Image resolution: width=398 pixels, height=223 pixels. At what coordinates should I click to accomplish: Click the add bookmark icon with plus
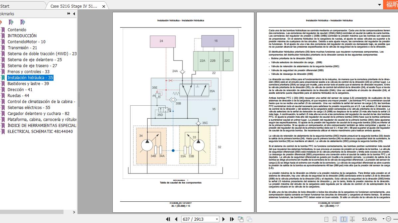pos(11,22)
